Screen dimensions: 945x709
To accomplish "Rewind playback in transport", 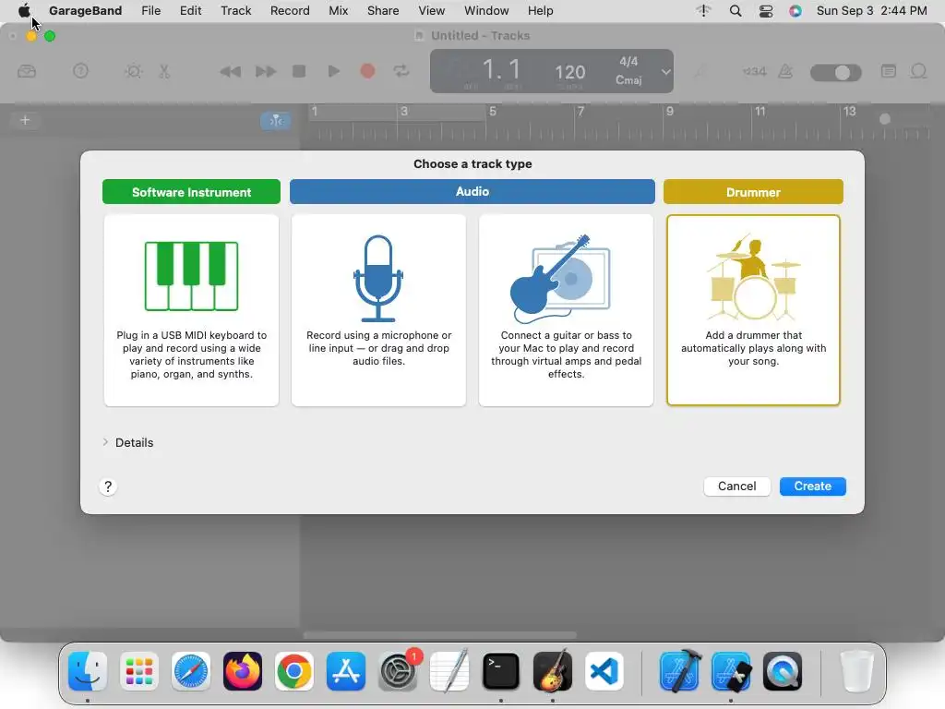I will tap(230, 72).
